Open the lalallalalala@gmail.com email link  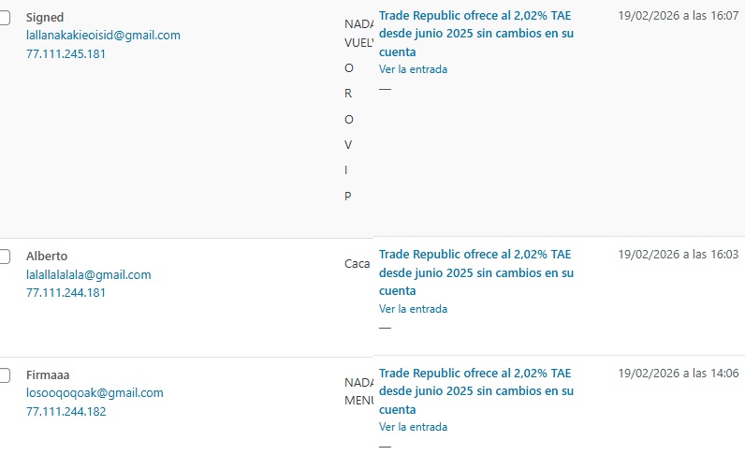(88, 275)
